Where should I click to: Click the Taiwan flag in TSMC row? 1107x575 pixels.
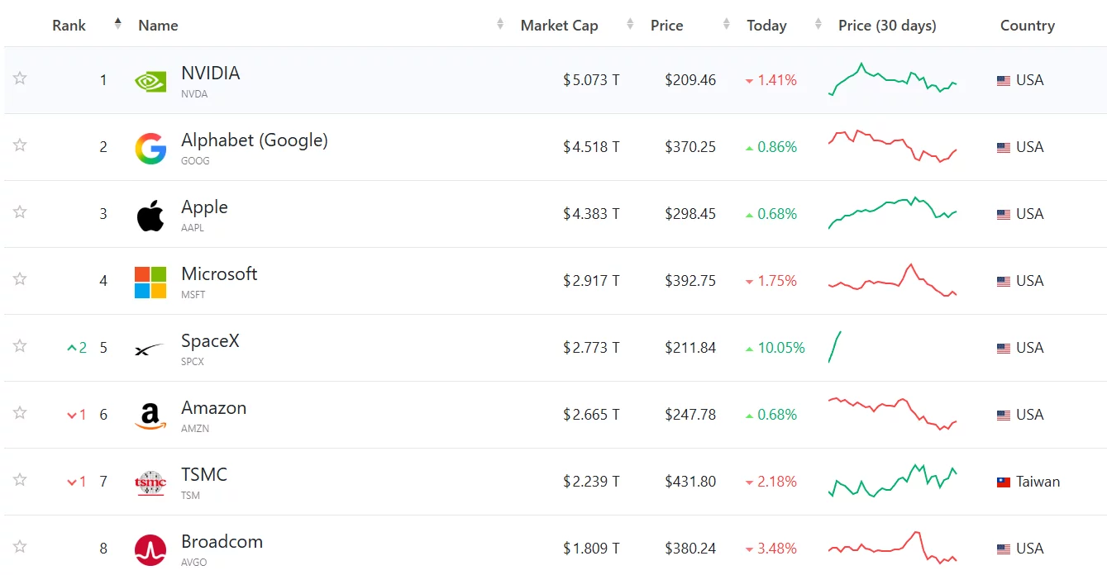point(1004,482)
